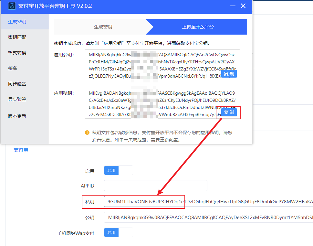The image size is (313, 246).
Task: Click inside the 应用私钥 text box
Action: coord(162,103)
